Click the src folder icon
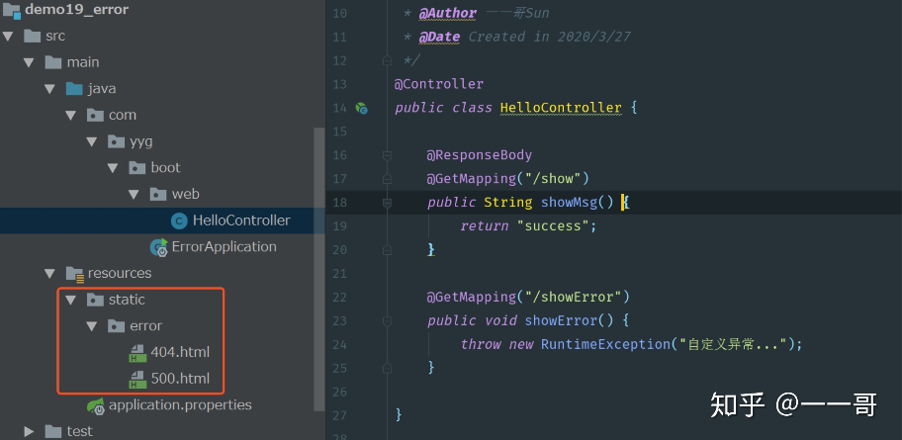 [33, 36]
